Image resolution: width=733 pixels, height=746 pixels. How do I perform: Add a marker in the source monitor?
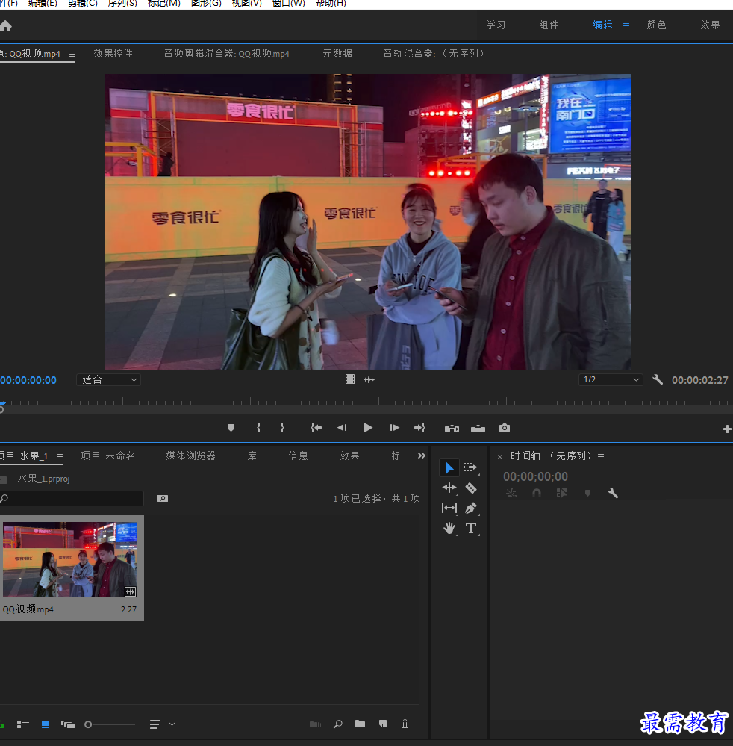[x=231, y=428]
